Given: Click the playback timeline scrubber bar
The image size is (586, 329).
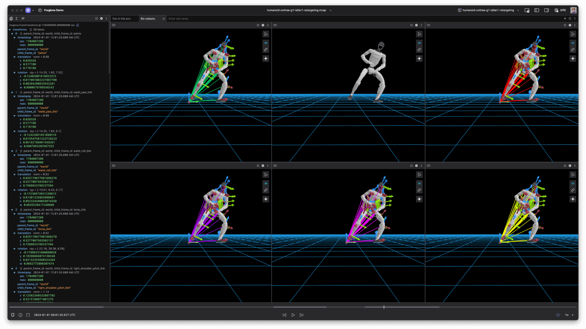Looking at the screenshot, I should pos(293,307).
